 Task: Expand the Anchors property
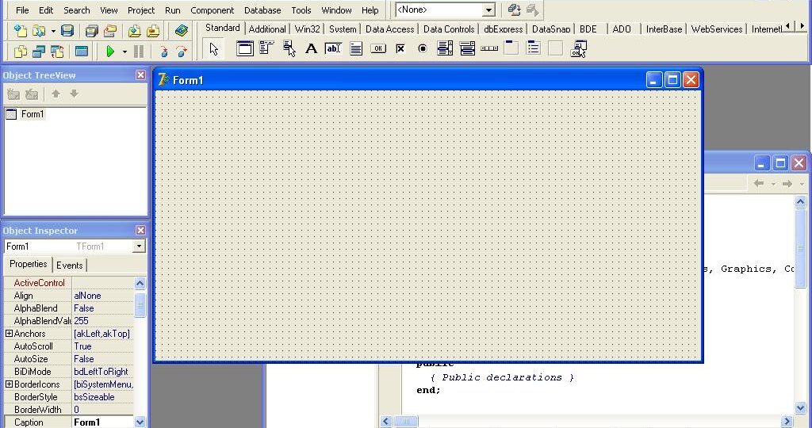[x=9, y=334]
